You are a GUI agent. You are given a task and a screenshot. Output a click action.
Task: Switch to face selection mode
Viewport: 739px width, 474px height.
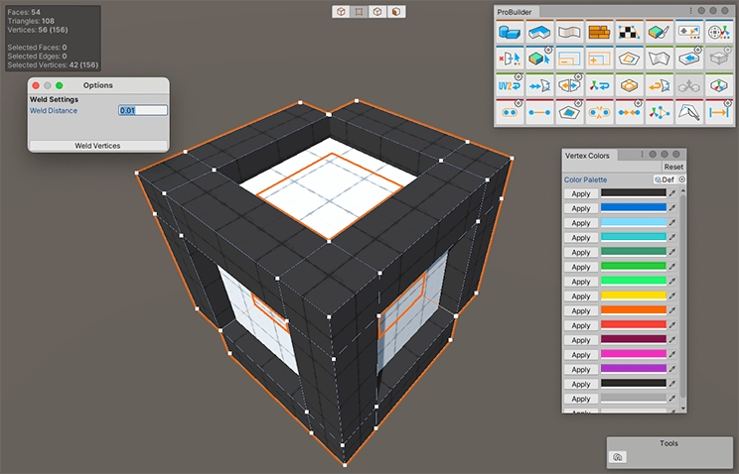pyautogui.click(x=395, y=12)
